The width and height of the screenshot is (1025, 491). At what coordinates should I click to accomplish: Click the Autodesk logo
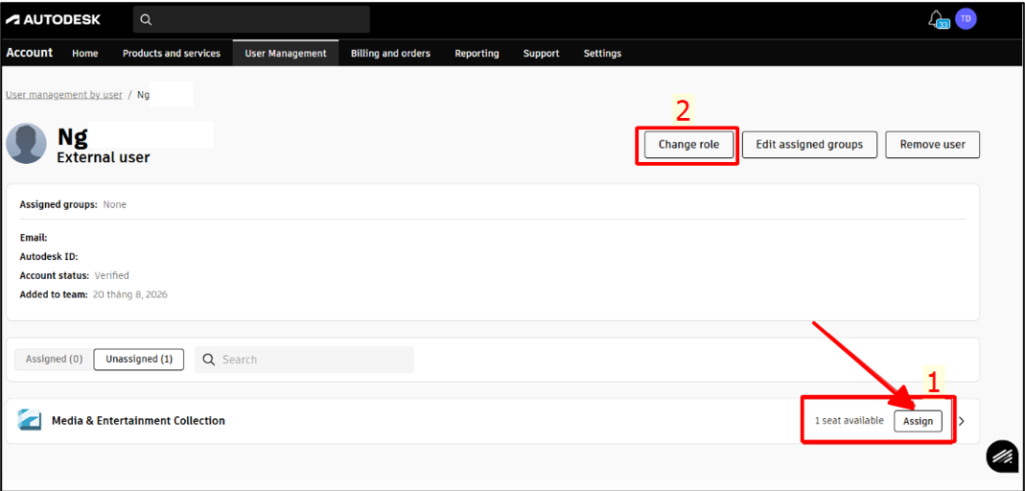[x=54, y=19]
